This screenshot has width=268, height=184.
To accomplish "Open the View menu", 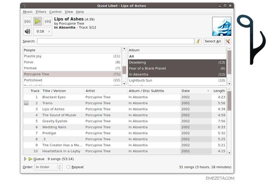I will pos(69,12).
